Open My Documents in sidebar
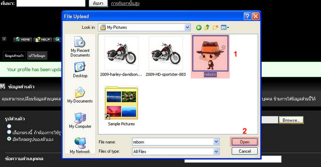This screenshot has height=167, width=321. [x=80, y=95]
